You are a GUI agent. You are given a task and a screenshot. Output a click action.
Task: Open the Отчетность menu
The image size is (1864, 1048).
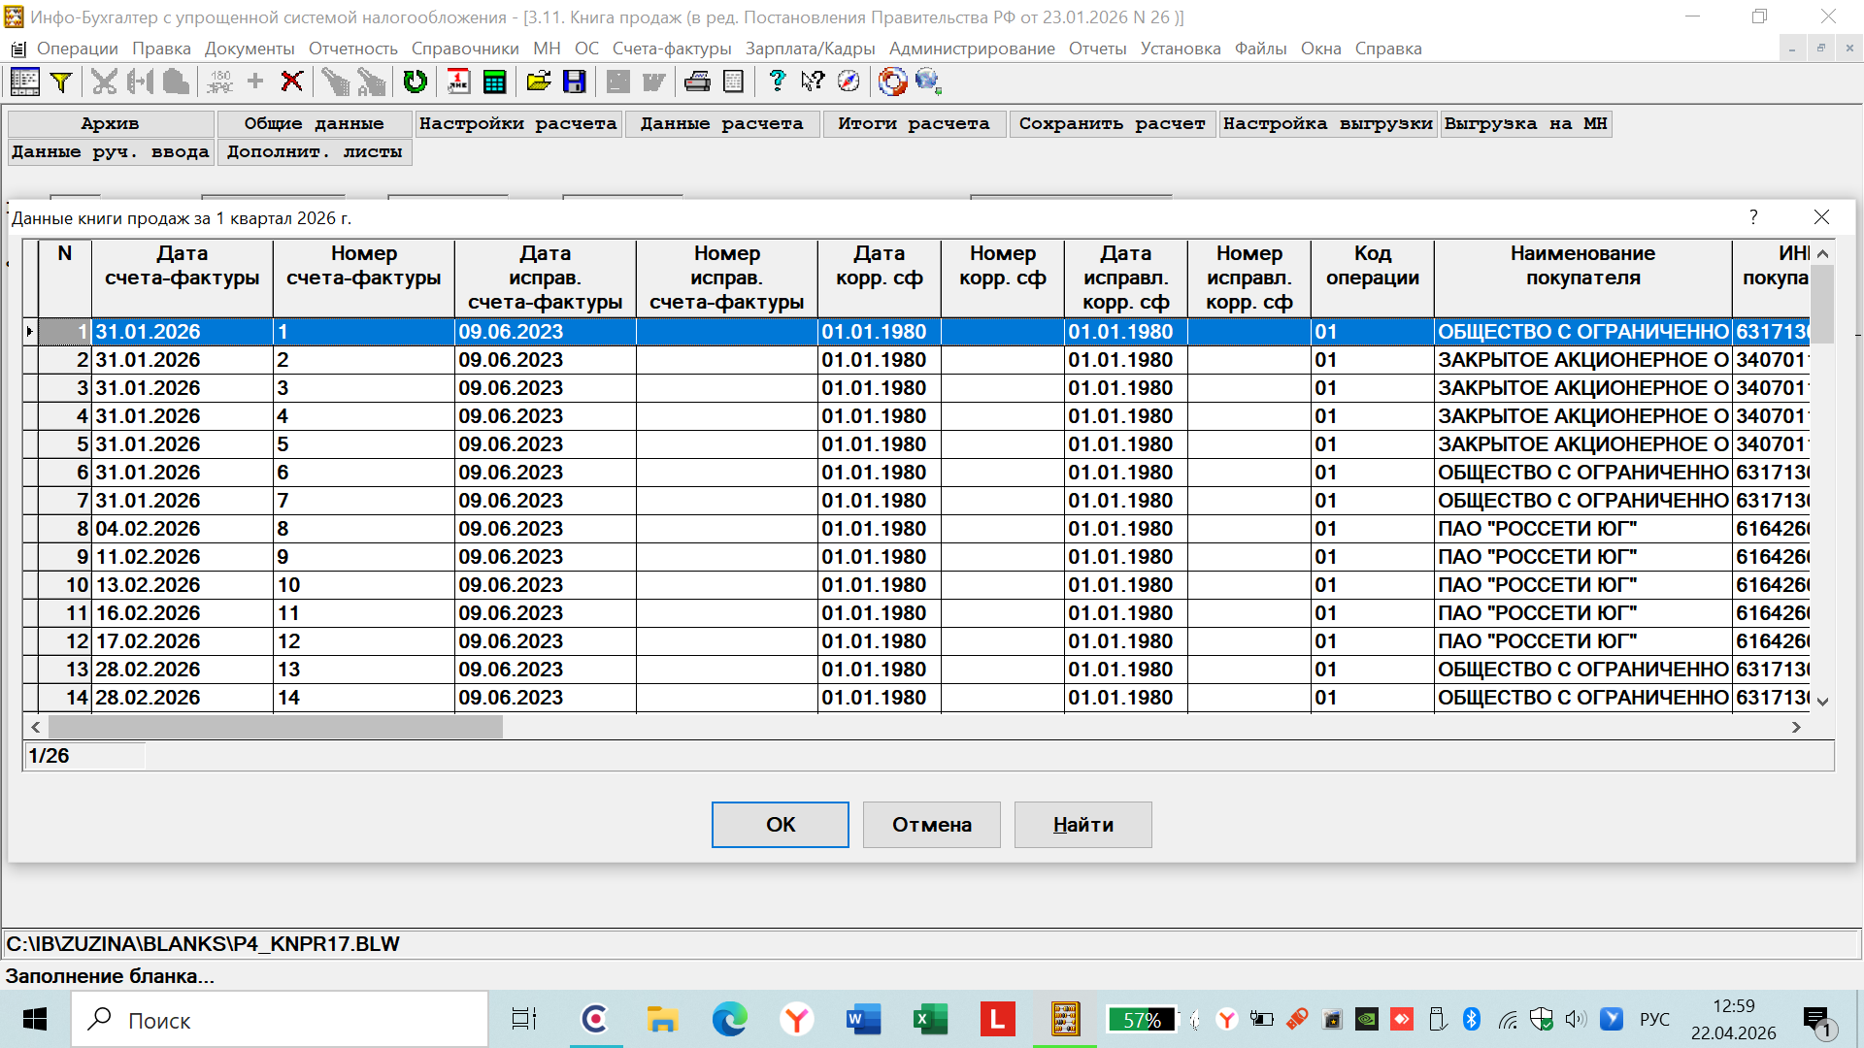coord(352,49)
